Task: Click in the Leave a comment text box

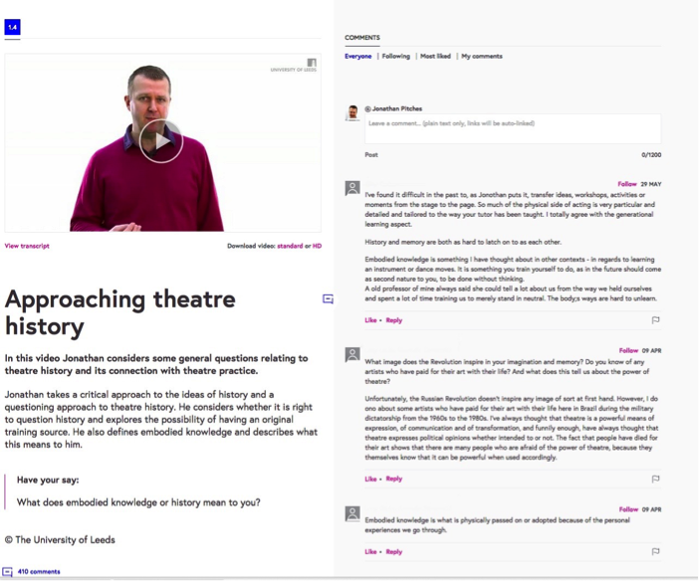Action: click(x=513, y=128)
